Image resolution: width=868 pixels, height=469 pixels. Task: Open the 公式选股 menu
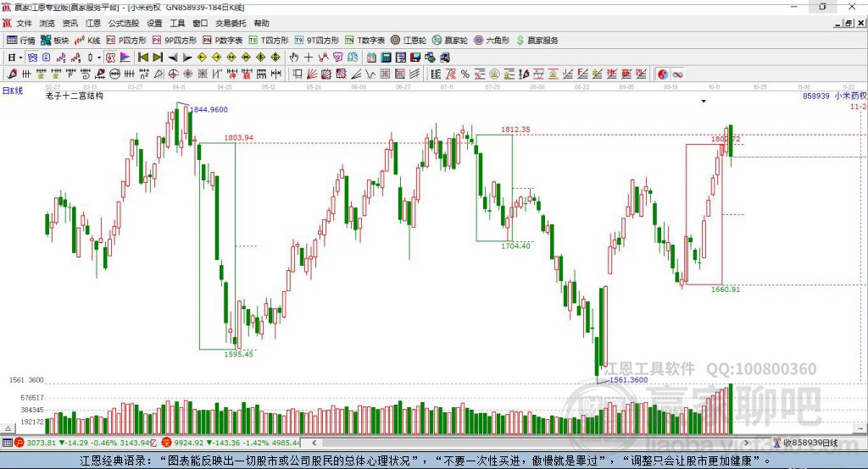point(124,23)
